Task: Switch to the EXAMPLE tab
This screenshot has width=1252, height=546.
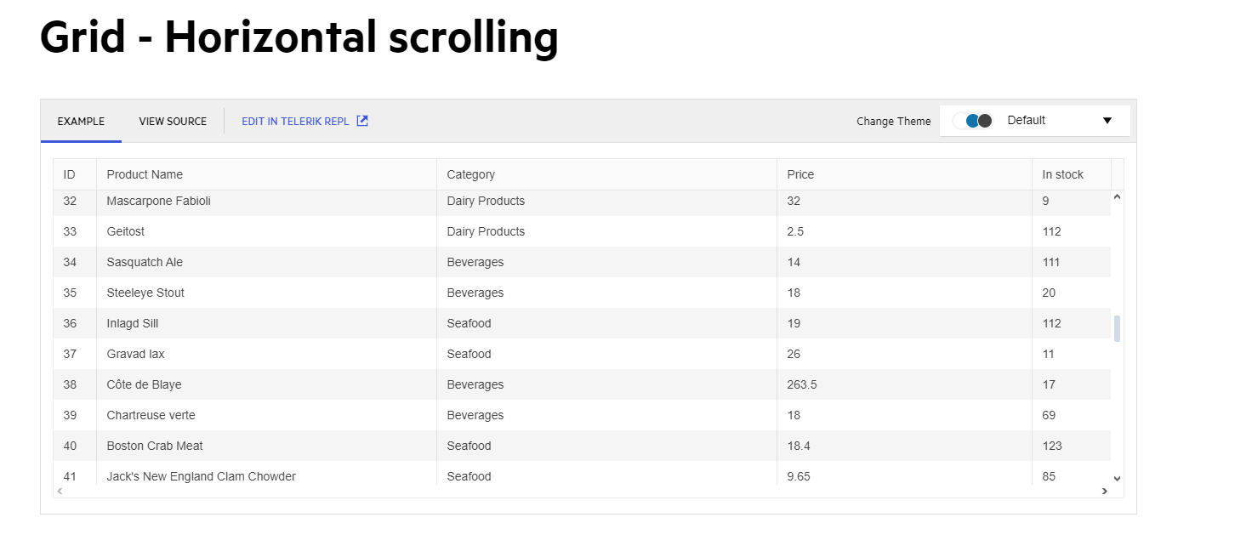Action: [x=81, y=122]
